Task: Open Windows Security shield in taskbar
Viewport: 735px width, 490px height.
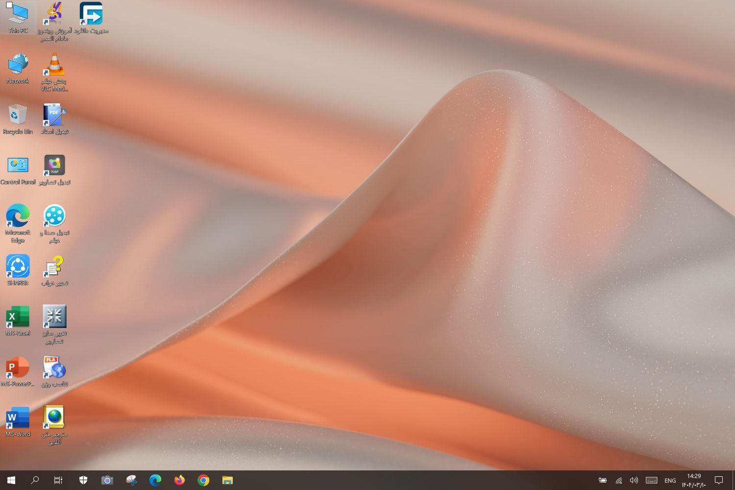Action: point(83,480)
